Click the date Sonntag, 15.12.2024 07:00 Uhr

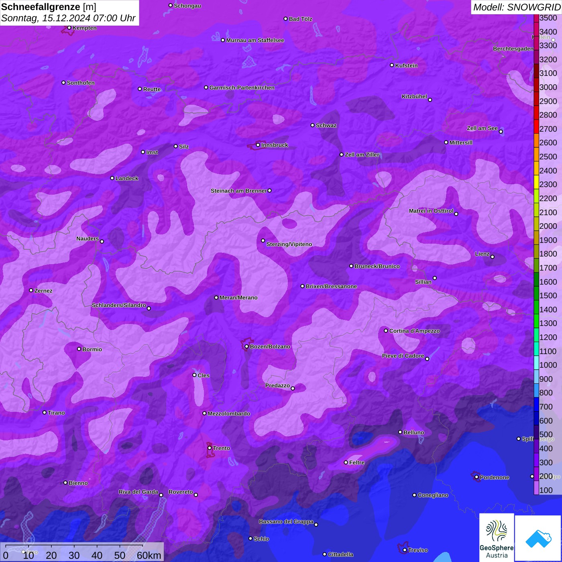tap(68, 18)
